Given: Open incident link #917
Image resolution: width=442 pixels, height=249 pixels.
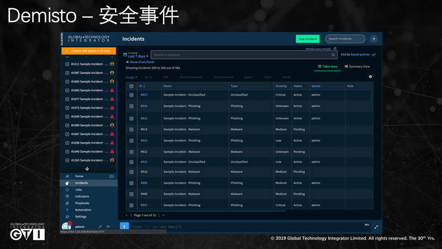Looking at the screenshot, I should click(144, 95).
